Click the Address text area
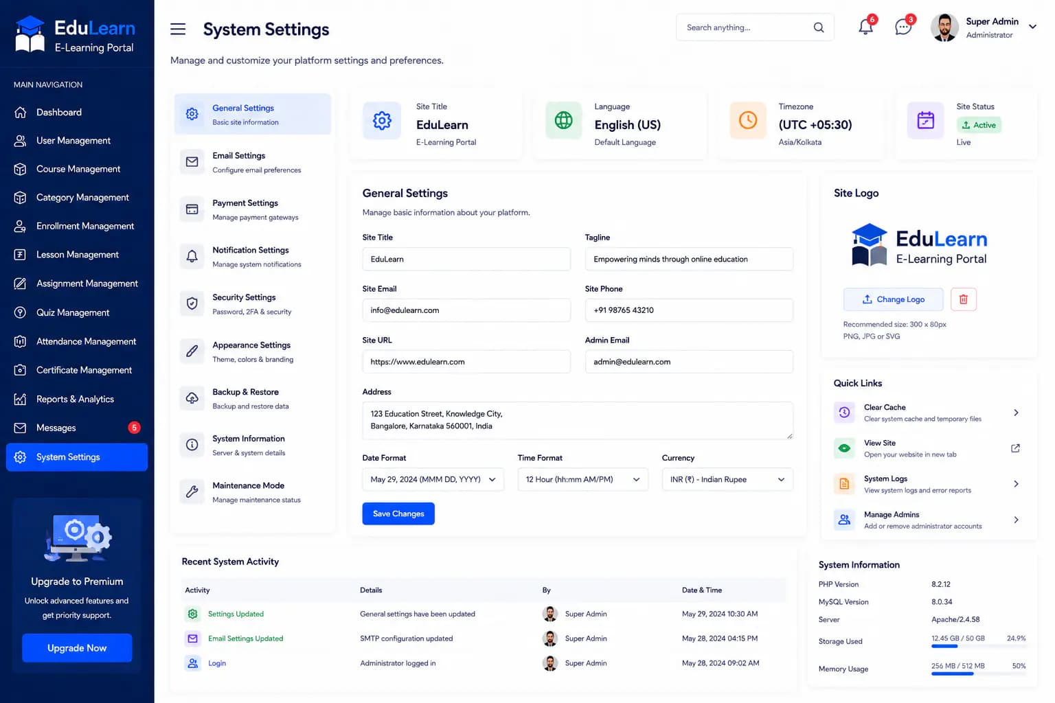Screen dimensions: 1055x703 click(578, 421)
